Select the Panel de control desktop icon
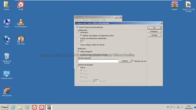196x110 pixels. click(7, 75)
